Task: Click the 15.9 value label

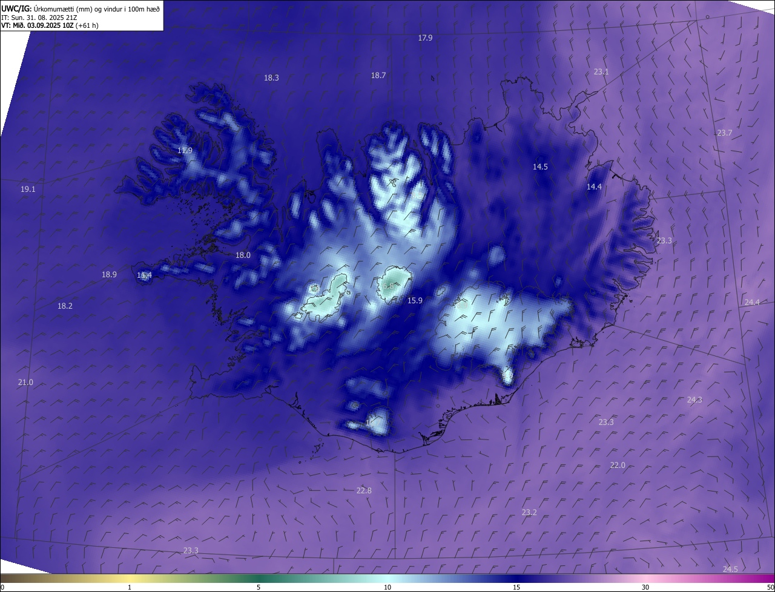Action: tap(415, 300)
